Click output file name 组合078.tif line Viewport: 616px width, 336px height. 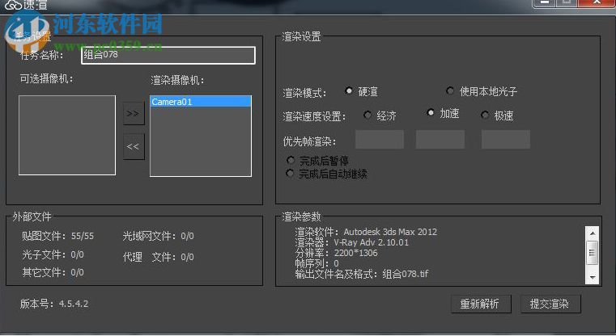[x=362, y=274]
